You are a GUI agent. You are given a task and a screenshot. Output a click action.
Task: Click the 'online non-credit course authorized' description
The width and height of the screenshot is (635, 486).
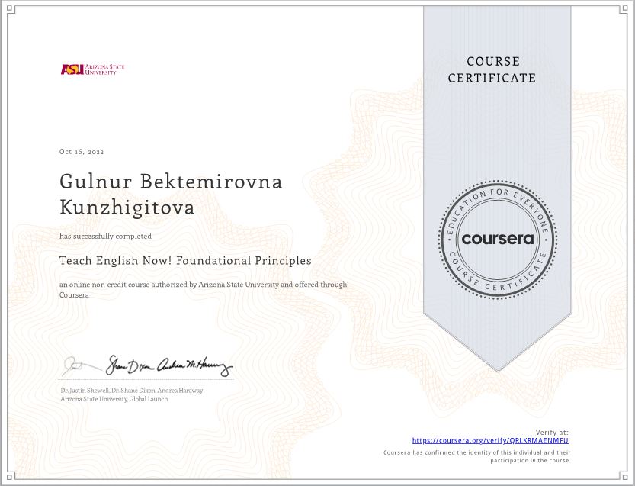pos(203,289)
